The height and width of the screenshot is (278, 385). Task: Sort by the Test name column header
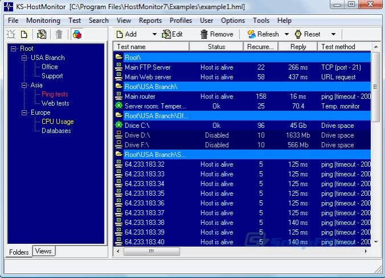point(151,46)
